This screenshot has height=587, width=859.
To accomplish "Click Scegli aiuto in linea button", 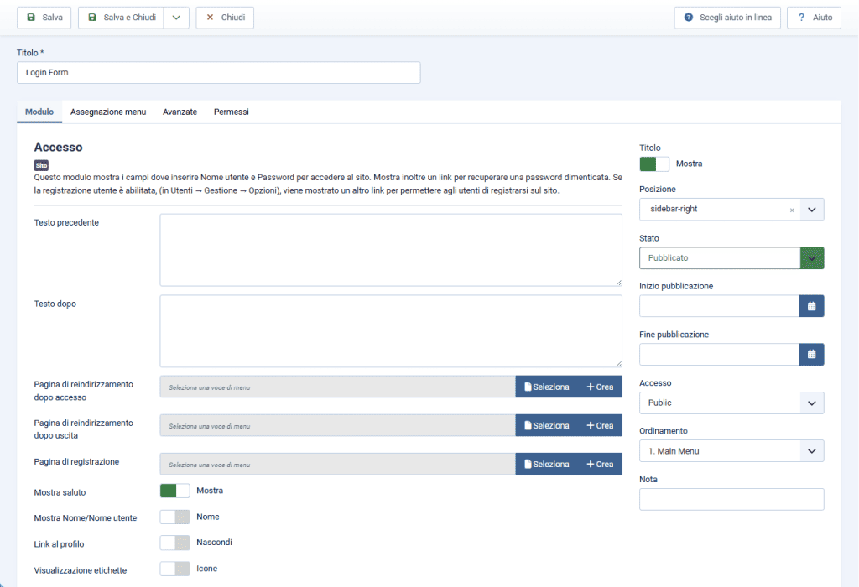I will (727, 17).
